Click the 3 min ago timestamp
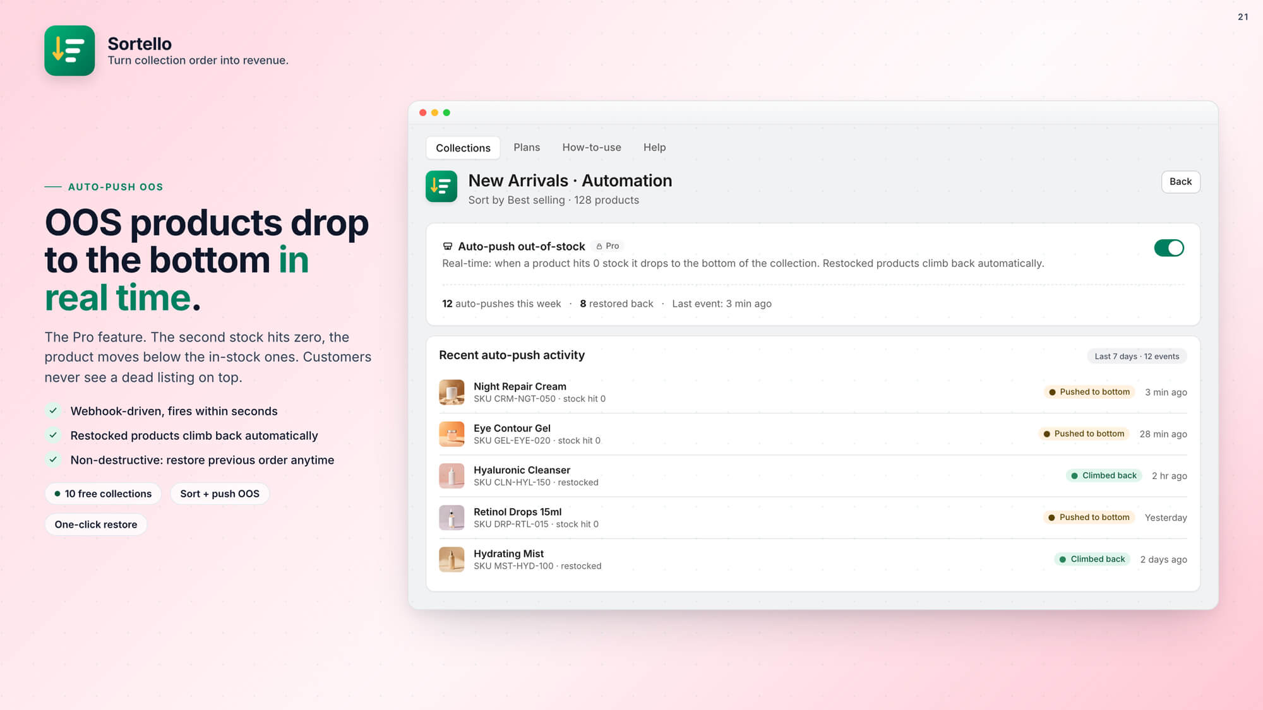 (x=1166, y=392)
